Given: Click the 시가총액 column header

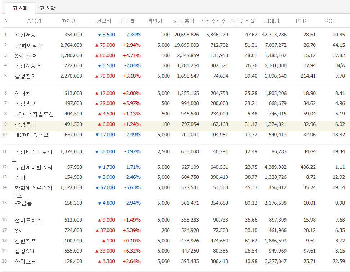Looking at the screenshot, I should [184, 21].
